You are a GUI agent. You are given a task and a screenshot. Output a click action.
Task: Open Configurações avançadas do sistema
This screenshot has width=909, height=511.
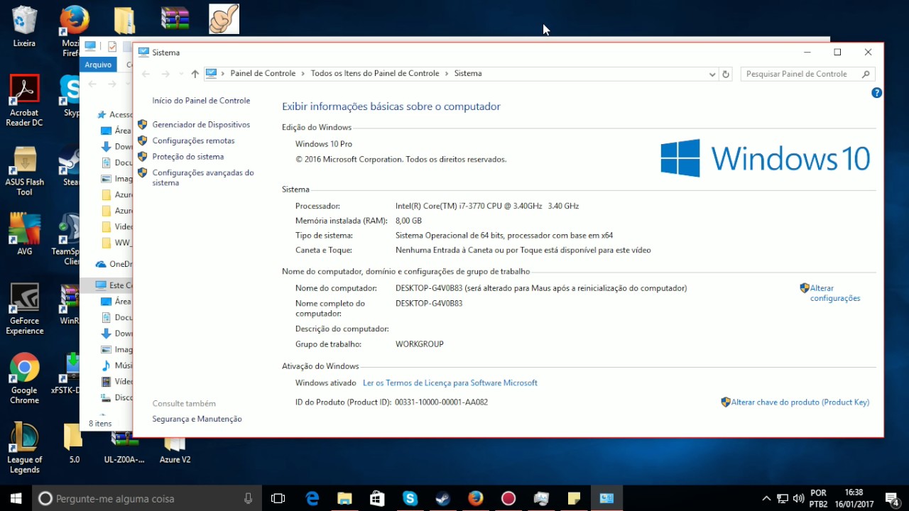(202, 177)
